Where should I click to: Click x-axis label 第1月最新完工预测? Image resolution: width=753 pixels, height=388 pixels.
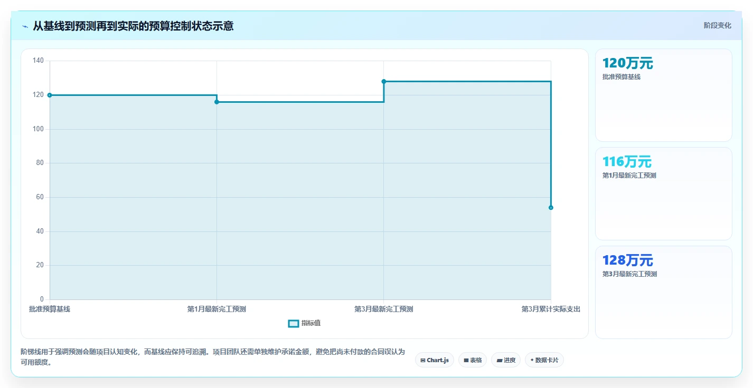point(217,309)
